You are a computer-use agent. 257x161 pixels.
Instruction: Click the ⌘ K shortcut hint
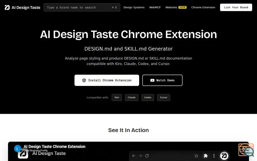tap(114, 7)
